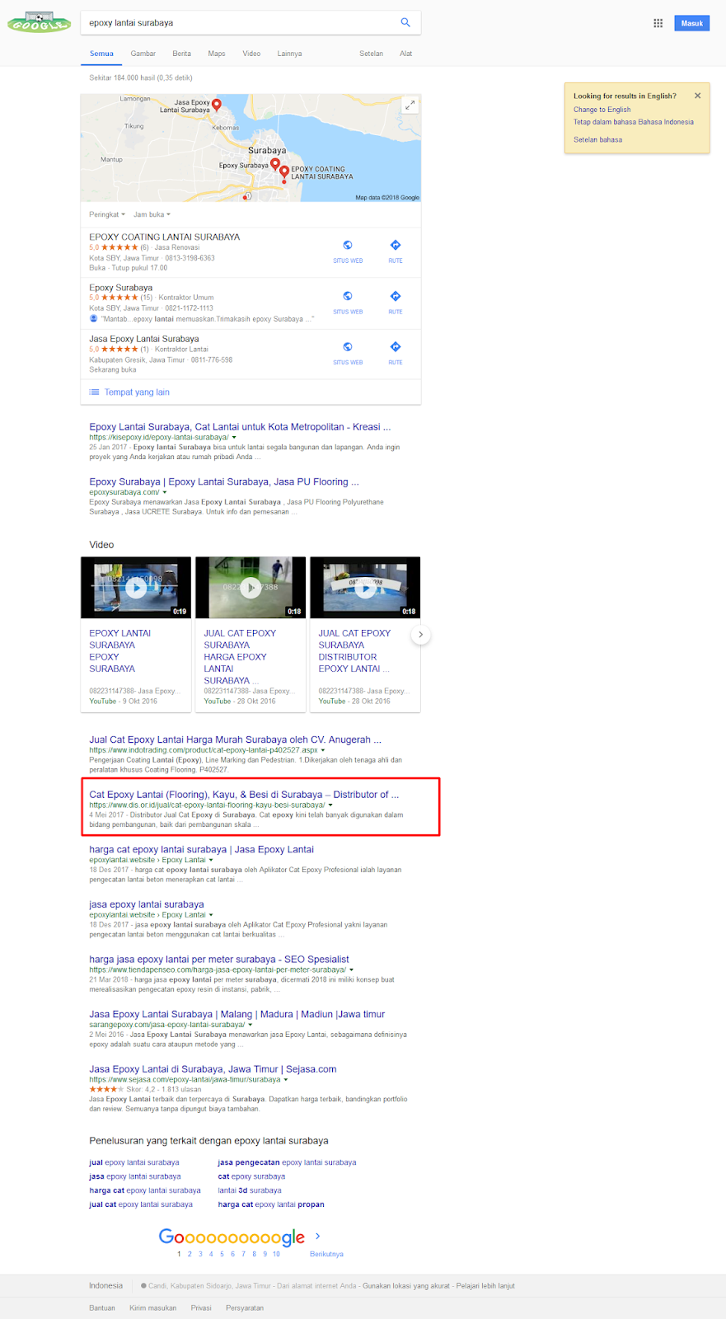Open the Lainnya menu
Image resolution: width=726 pixels, height=1319 pixels.
(x=289, y=54)
